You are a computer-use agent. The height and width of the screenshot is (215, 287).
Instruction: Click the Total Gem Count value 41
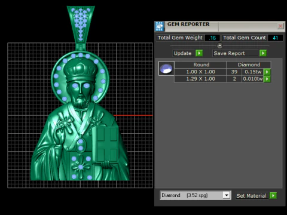tap(275, 38)
